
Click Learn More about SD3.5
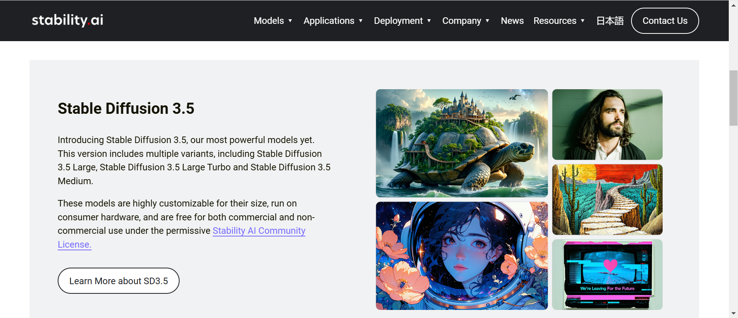pyautogui.click(x=118, y=281)
